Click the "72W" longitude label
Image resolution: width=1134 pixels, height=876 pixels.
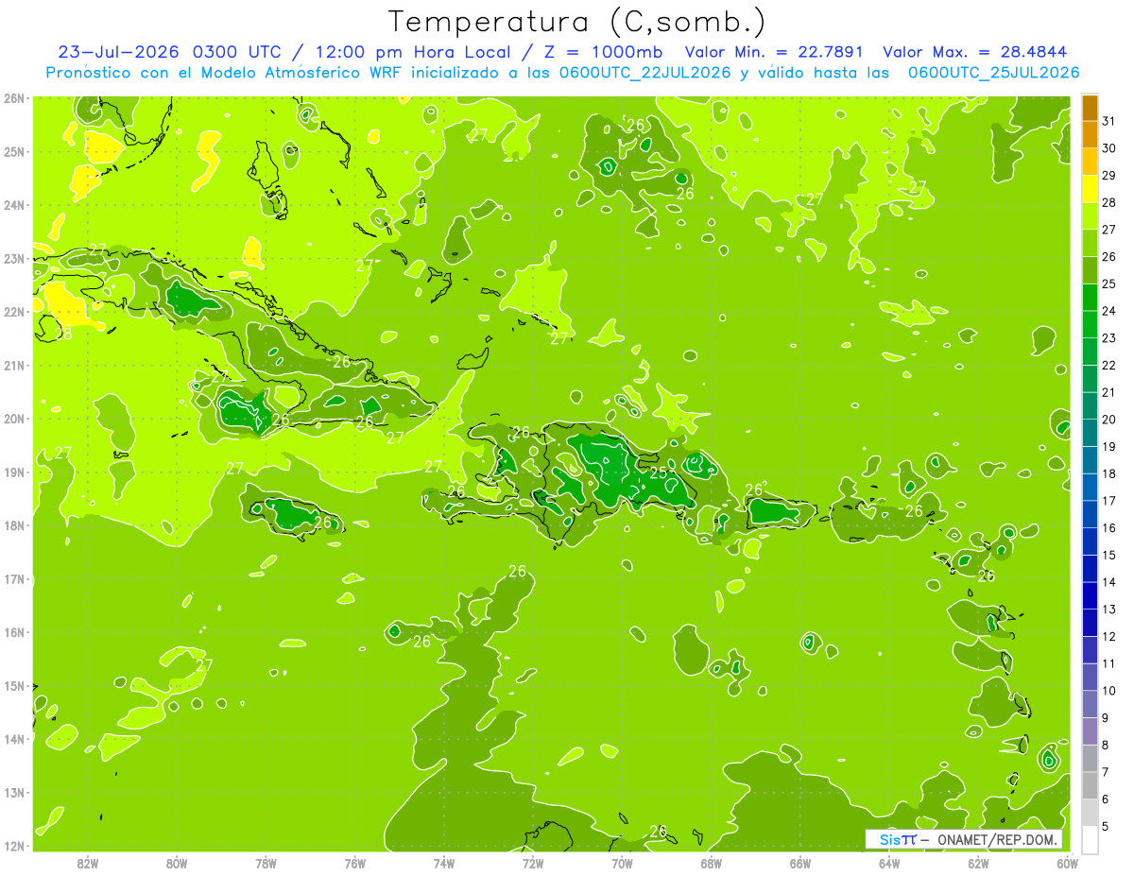click(x=533, y=863)
